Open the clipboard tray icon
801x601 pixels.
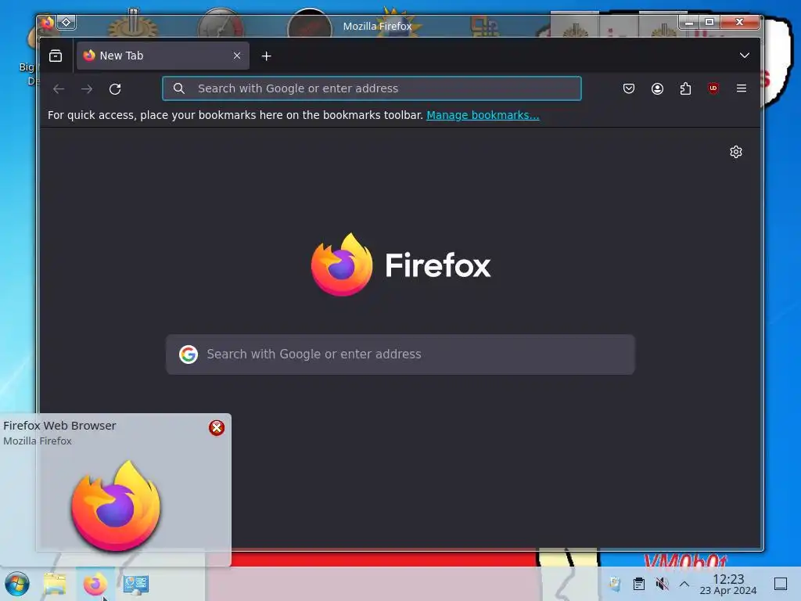[x=638, y=584]
